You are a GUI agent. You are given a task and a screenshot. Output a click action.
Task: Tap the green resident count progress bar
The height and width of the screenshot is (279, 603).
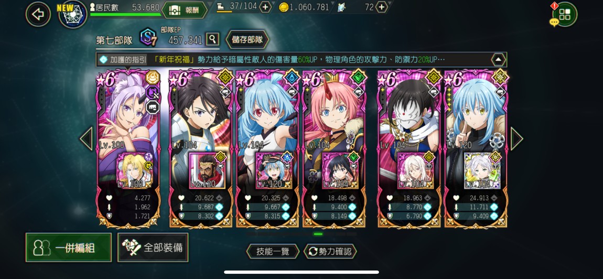(x=125, y=15)
